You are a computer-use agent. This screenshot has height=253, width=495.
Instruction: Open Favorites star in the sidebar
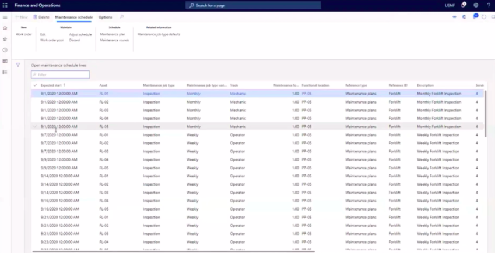(5, 39)
